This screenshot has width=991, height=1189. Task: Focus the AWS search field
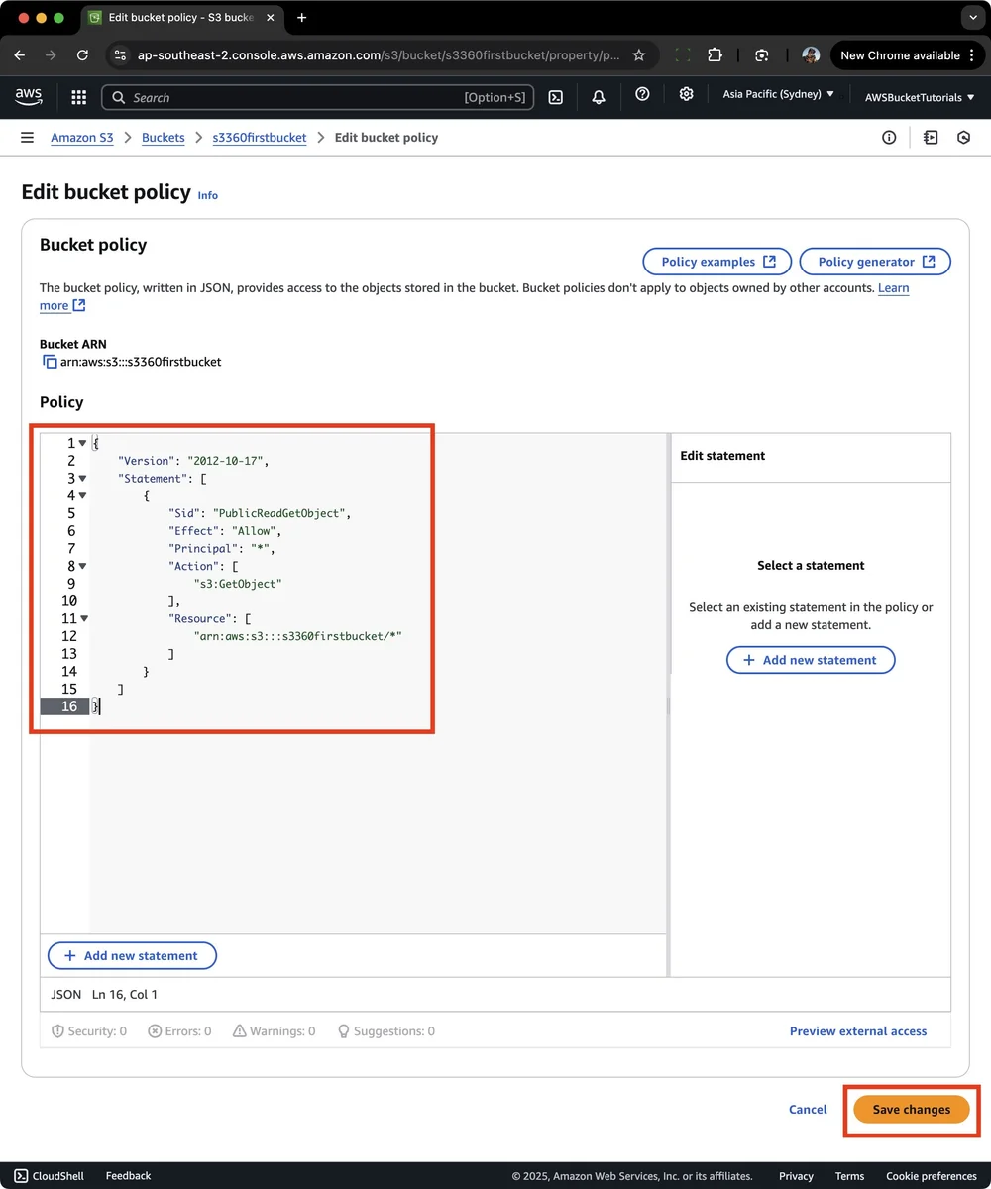pyautogui.click(x=318, y=97)
